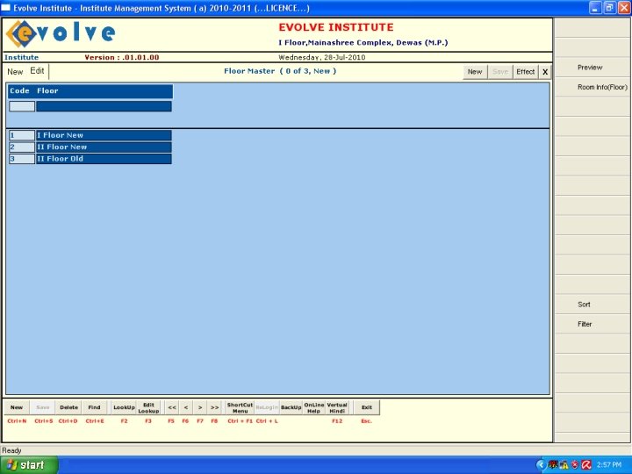
Task: Select the 'II Floor New' row
Action: pyautogui.click(x=104, y=147)
